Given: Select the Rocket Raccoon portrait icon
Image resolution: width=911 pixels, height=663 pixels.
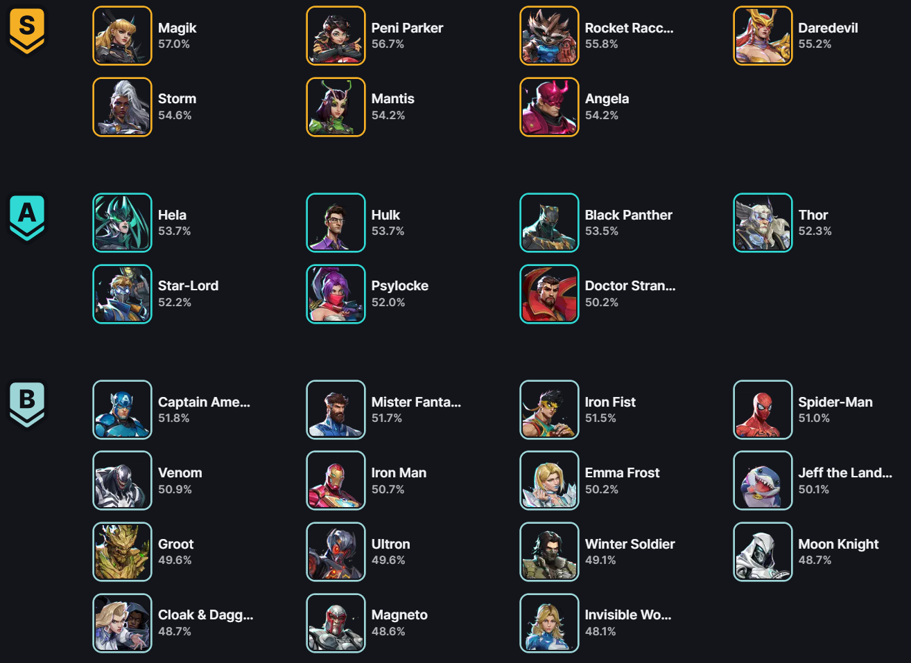Looking at the screenshot, I should click(549, 35).
